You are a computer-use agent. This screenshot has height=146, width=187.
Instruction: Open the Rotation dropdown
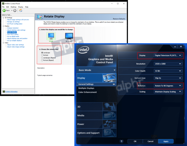pyautogui.click(x=168, y=86)
